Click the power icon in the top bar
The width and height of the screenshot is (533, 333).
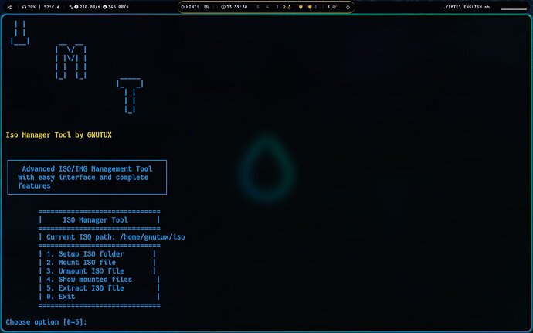[x=11, y=7]
